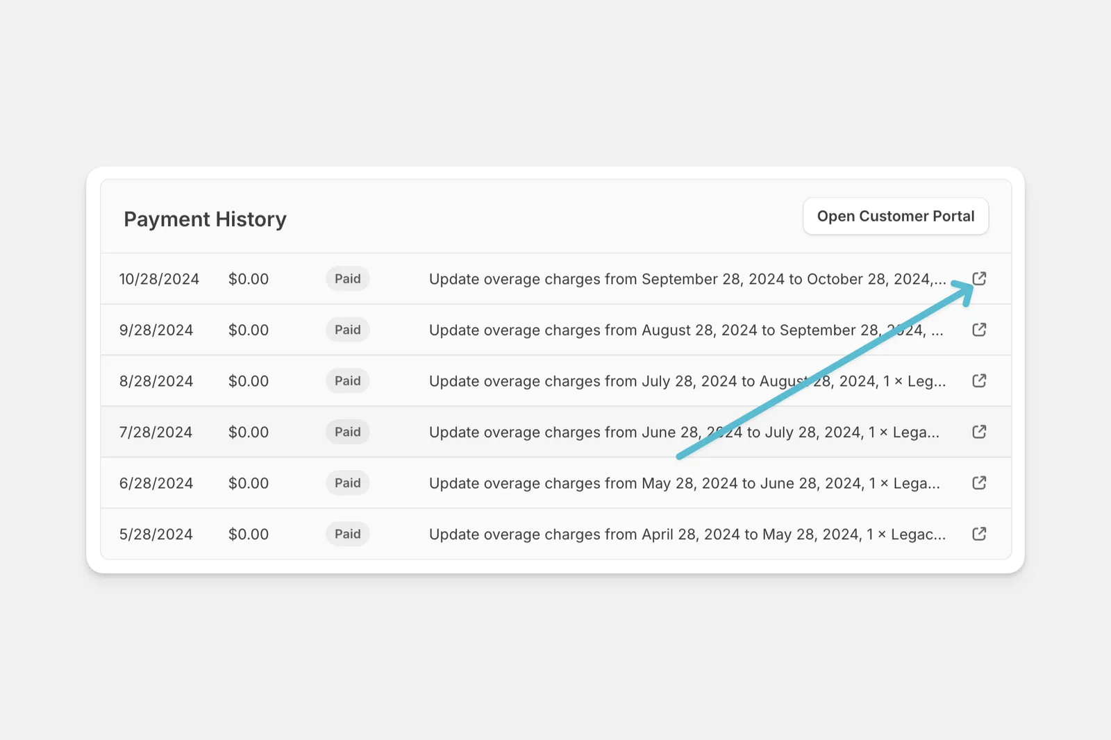Select the 8/28/2024 date cell

[x=156, y=381]
